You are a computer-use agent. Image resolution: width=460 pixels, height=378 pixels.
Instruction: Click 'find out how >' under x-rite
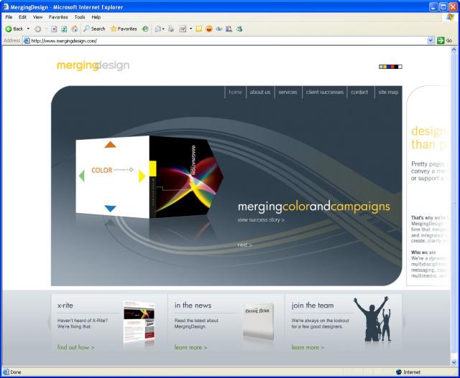tap(75, 347)
